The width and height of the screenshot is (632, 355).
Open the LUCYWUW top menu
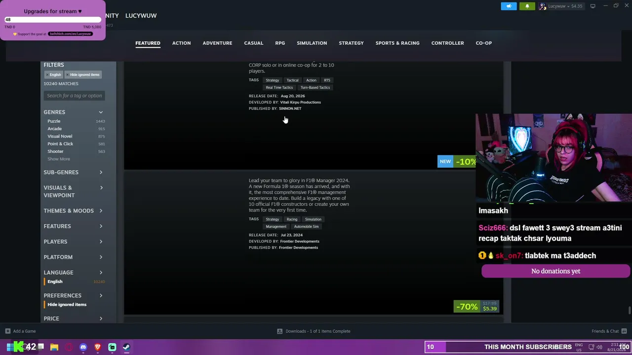click(141, 15)
